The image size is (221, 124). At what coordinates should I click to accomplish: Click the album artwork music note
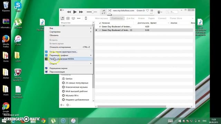click(x=104, y=12)
